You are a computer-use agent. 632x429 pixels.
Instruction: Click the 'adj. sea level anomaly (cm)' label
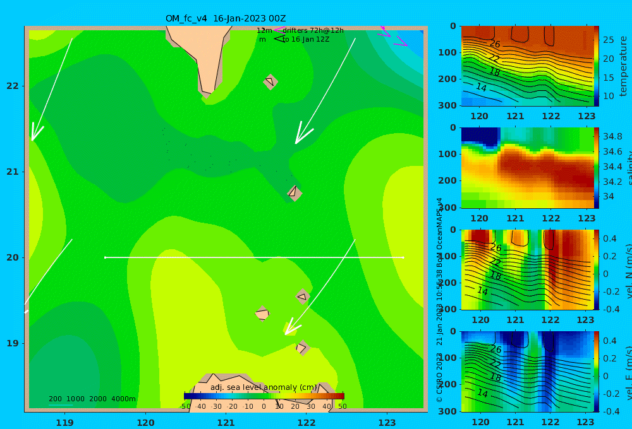(x=264, y=387)
